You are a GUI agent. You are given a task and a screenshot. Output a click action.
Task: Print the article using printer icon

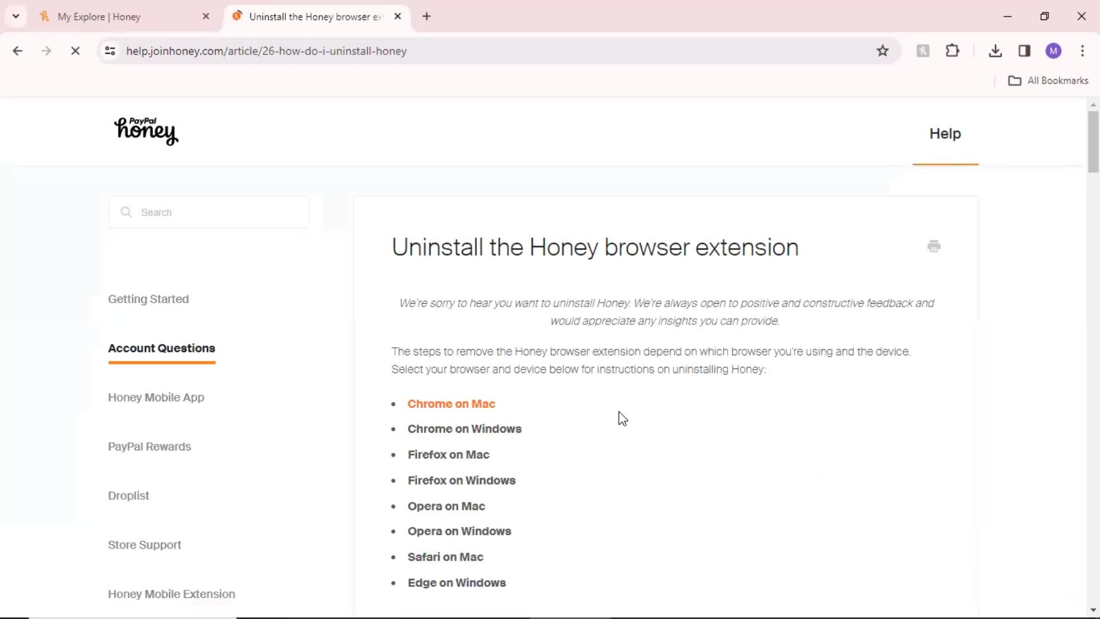(x=934, y=246)
